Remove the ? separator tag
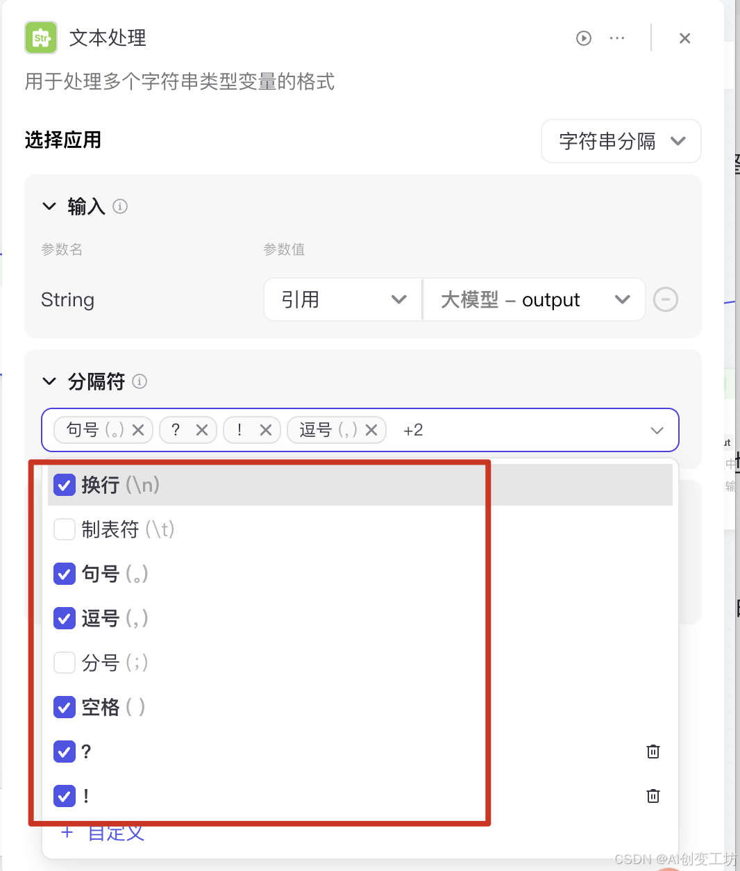Image resolution: width=740 pixels, height=871 pixels. click(202, 430)
